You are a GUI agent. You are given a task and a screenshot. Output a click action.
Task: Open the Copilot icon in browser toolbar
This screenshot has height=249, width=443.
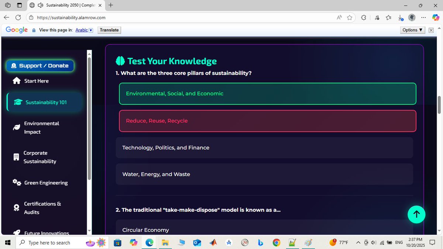(x=435, y=17)
